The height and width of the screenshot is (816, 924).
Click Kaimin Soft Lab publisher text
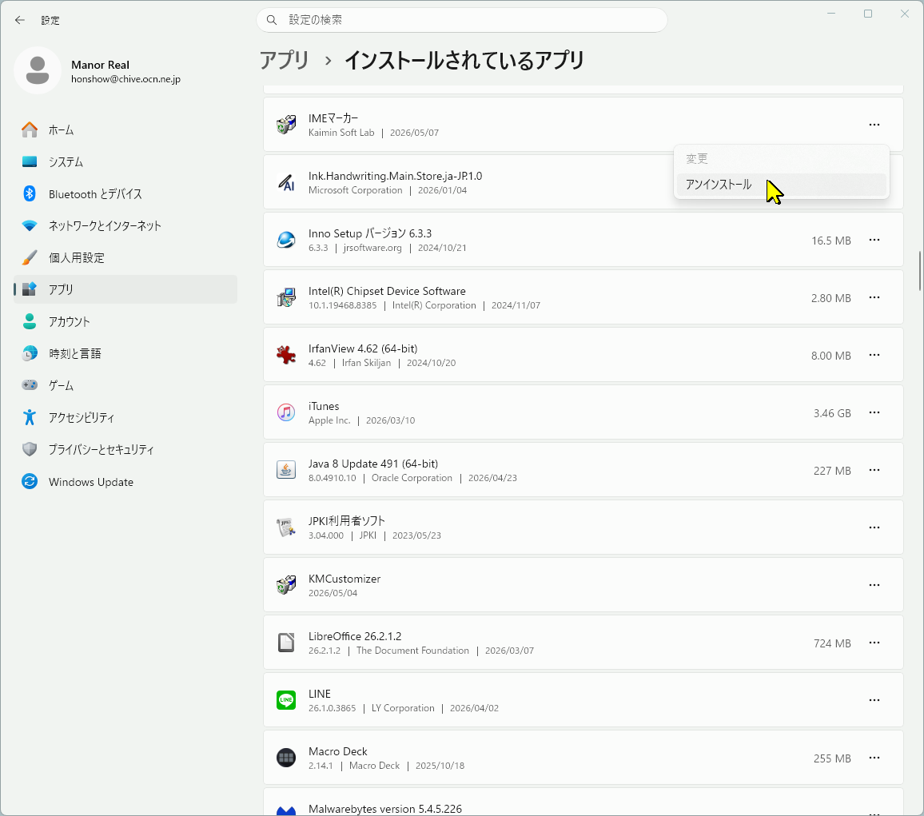(x=341, y=133)
